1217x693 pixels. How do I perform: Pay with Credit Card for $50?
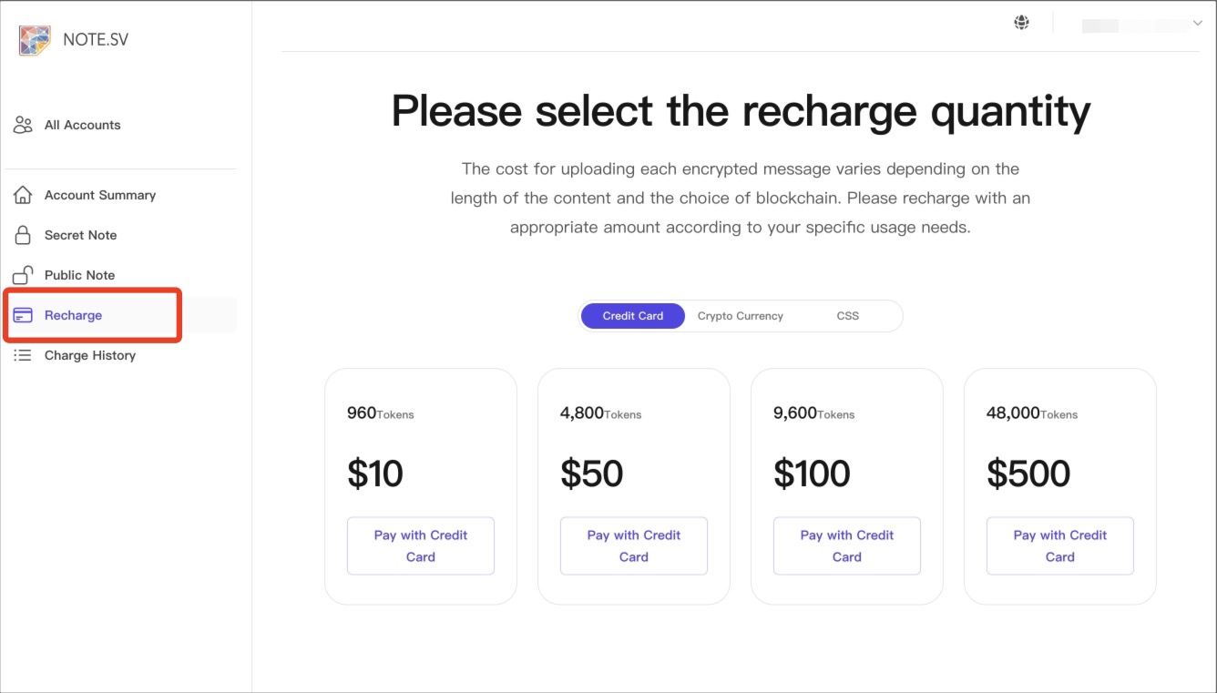click(634, 546)
